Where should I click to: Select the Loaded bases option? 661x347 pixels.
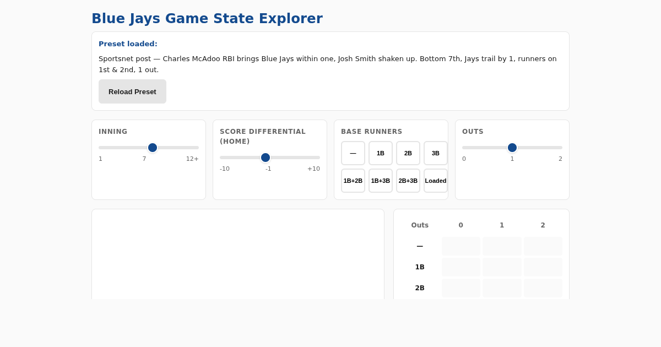pyautogui.click(x=436, y=181)
